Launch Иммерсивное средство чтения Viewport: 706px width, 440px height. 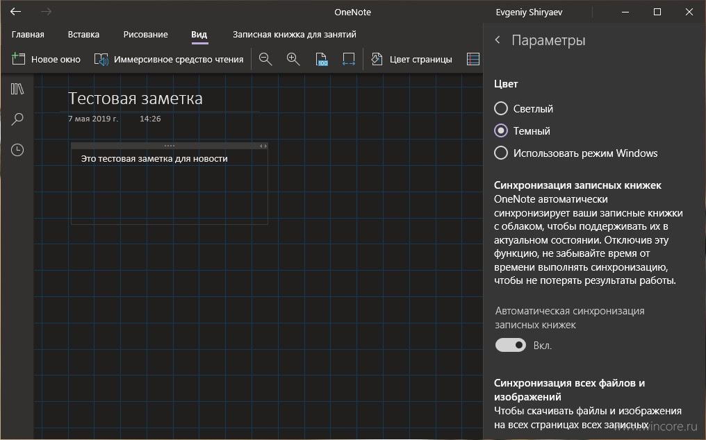pyautogui.click(x=169, y=60)
